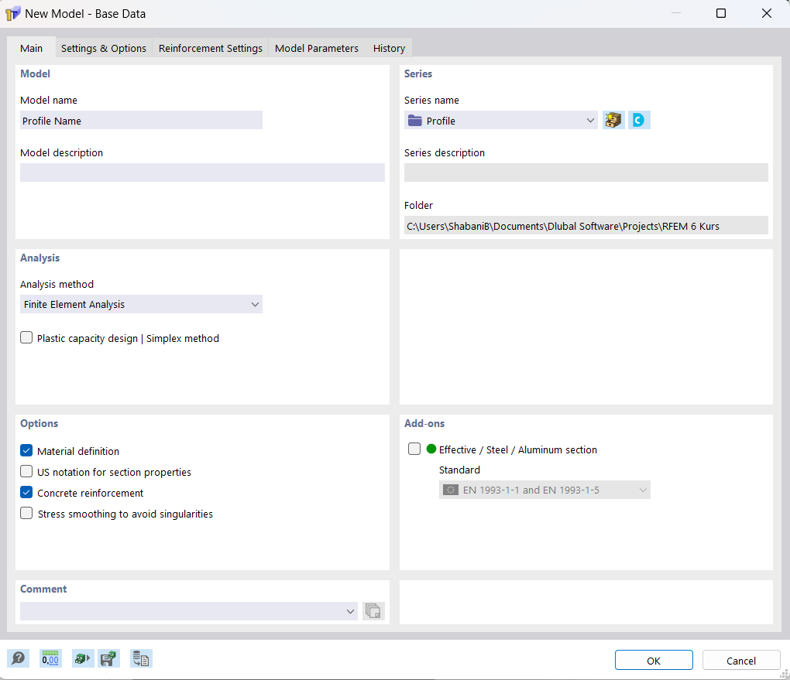Viewport: 790px width, 680px height.
Task: Click the save-as-template toolbar icon
Action: pyautogui.click(x=108, y=658)
